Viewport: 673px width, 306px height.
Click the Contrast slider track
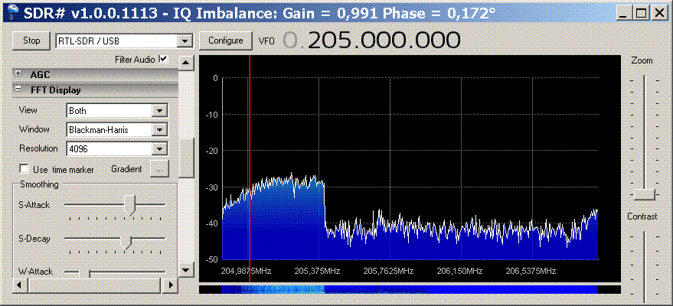(x=644, y=265)
